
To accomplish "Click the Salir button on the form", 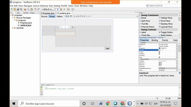I will (107, 48).
